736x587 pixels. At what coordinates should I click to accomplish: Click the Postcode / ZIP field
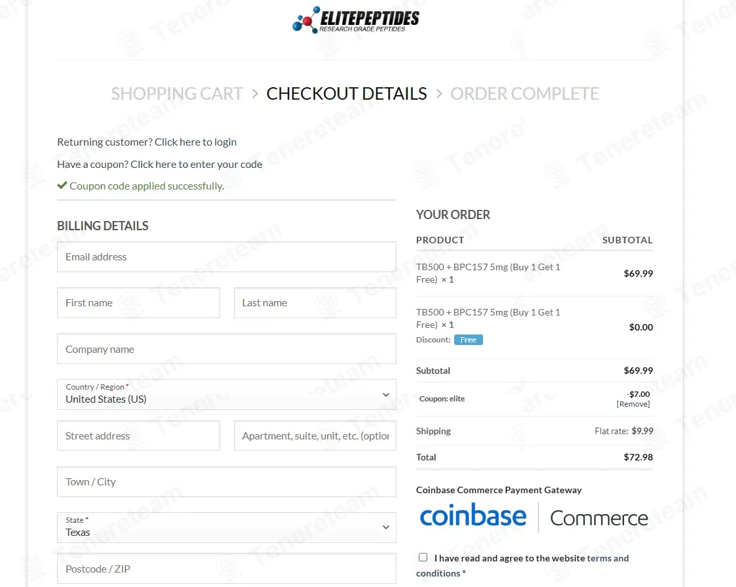[x=226, y=569]
